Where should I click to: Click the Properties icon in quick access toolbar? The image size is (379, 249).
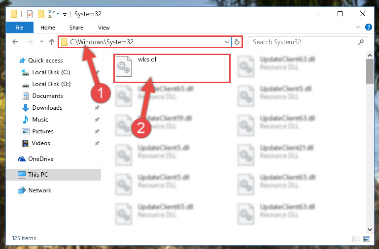(x=30, y=14)
